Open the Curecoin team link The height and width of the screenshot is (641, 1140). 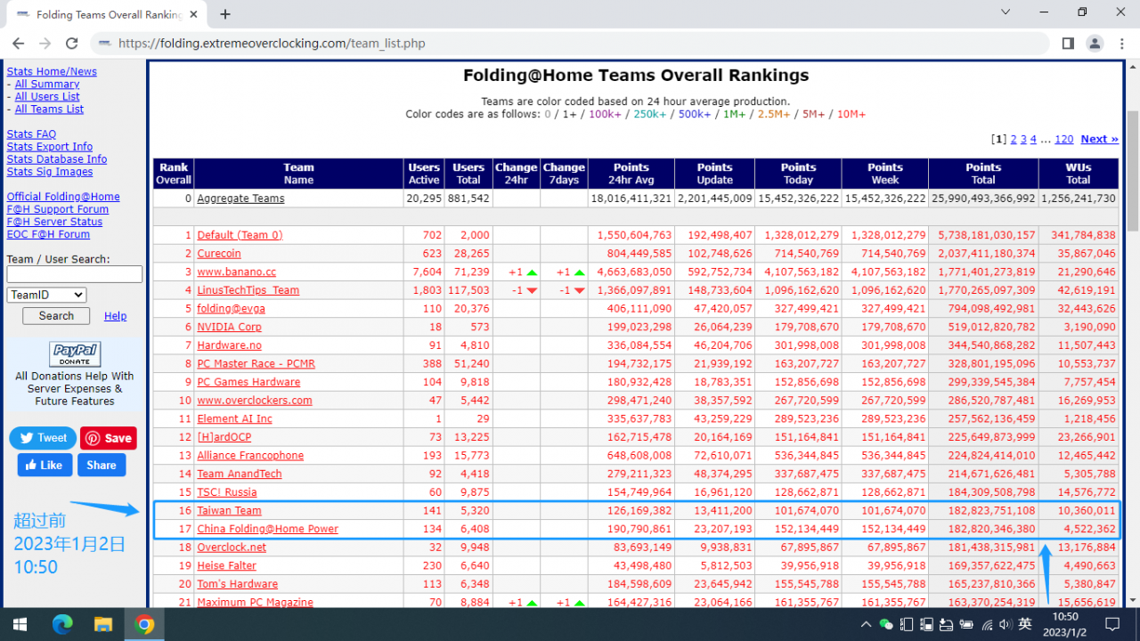(x=219, y=254)
